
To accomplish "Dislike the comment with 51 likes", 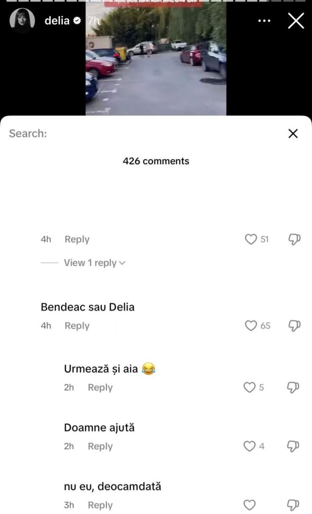I will [294, 239].
